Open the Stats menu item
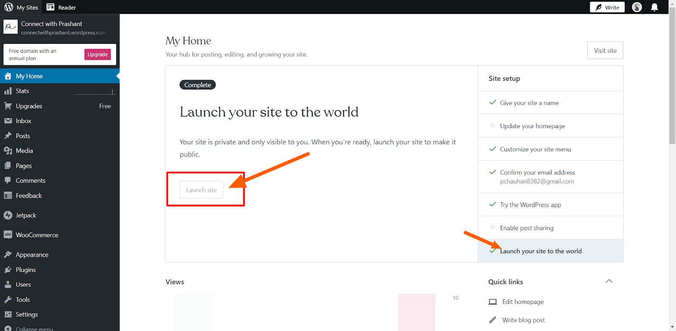Viewport: 676px width, 331px height. (x=60, y=91)
